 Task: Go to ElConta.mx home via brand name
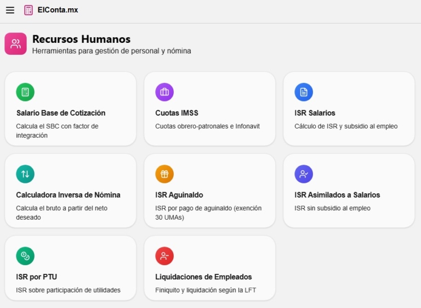[58, 10]
